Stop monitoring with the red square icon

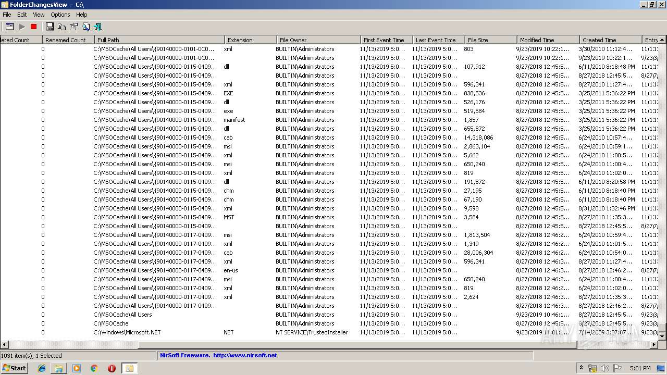pyautogui.click(x=34, y=27)
